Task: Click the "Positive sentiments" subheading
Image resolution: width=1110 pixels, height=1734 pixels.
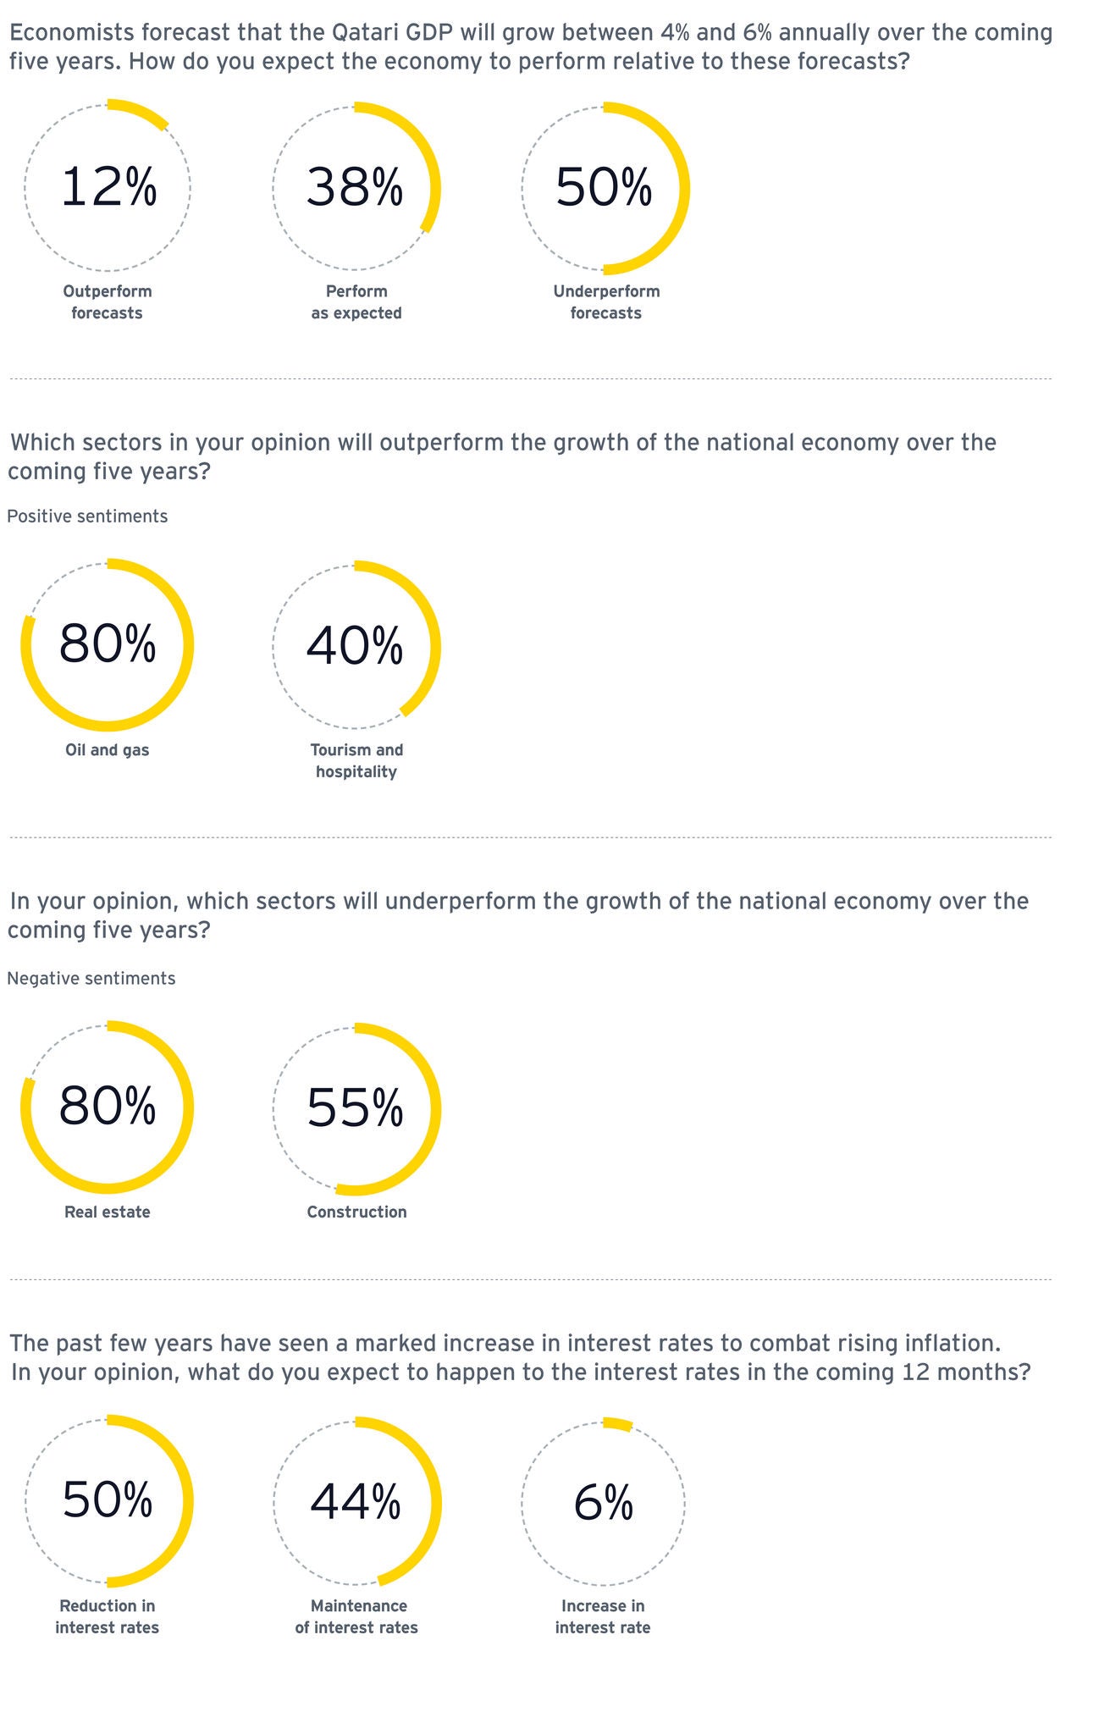Action: click(x=87, y=516)
